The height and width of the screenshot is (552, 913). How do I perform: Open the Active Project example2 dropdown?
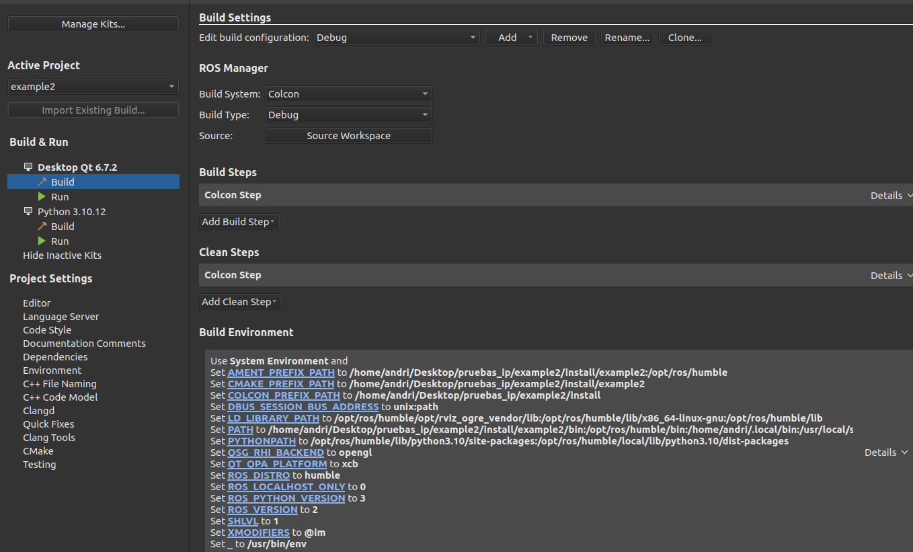pyautogui.click(x=93, y=87)
